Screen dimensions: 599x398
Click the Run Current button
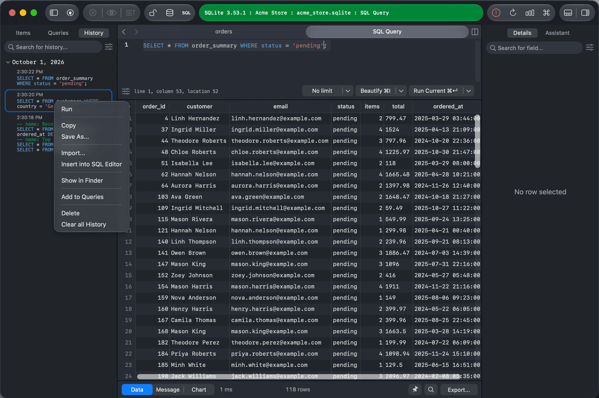(435, 91)
